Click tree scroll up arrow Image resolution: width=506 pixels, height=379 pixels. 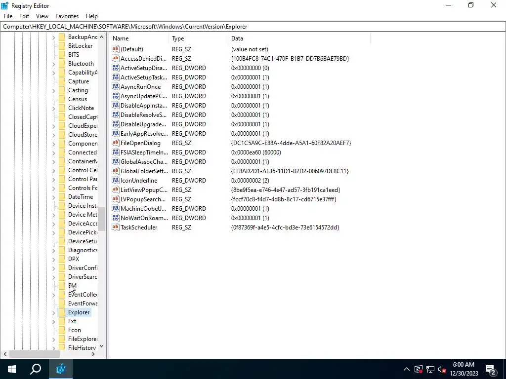(102, 37)
